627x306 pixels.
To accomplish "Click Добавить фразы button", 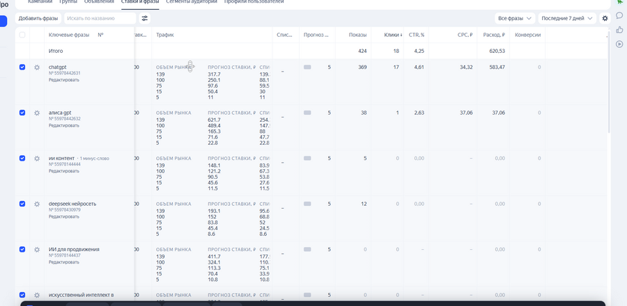I will pyautogui.click(x=38, y=18).
